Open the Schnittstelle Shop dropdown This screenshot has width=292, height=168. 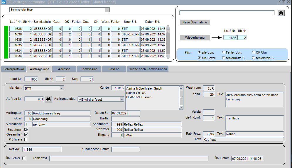coord(107,10)
